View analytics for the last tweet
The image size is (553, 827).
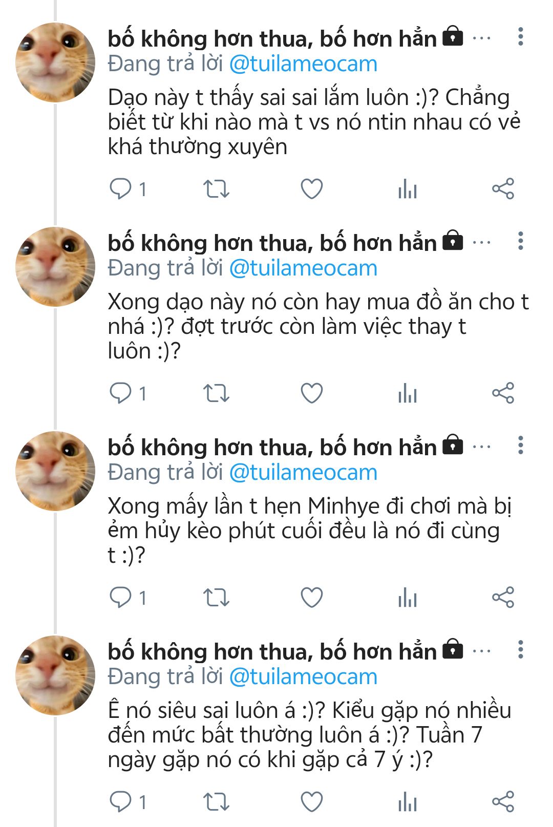coord(408,802)
